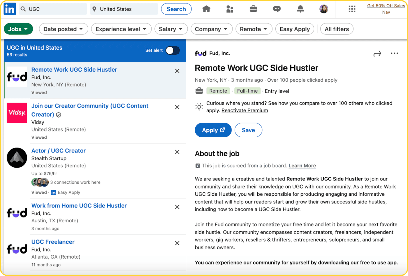Screen dimensions: 408x276
Task: Open the Join our Creator Community listing title
Action: point(90,110)
